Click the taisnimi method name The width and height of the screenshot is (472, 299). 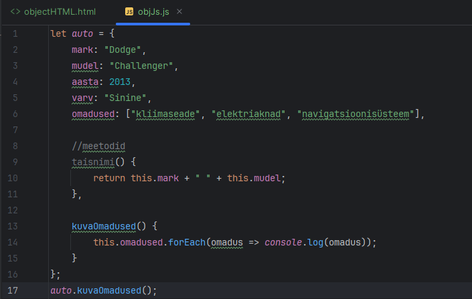(x=93, y=162)
